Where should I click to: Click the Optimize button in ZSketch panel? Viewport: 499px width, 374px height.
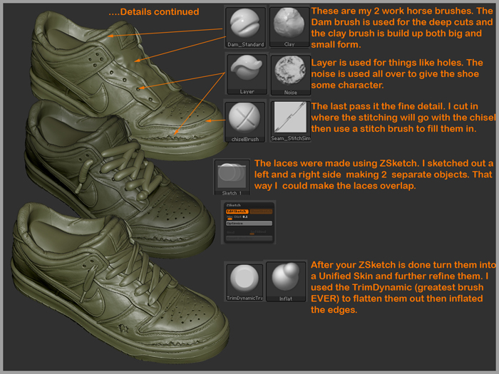(249, 223)
